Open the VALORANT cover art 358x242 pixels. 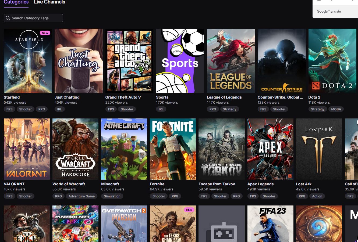tap(27, 149)
